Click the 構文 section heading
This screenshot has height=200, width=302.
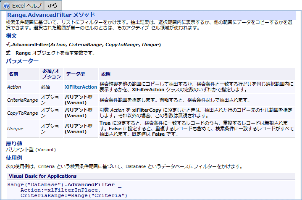pyautogui.click(x=11, y=36)
